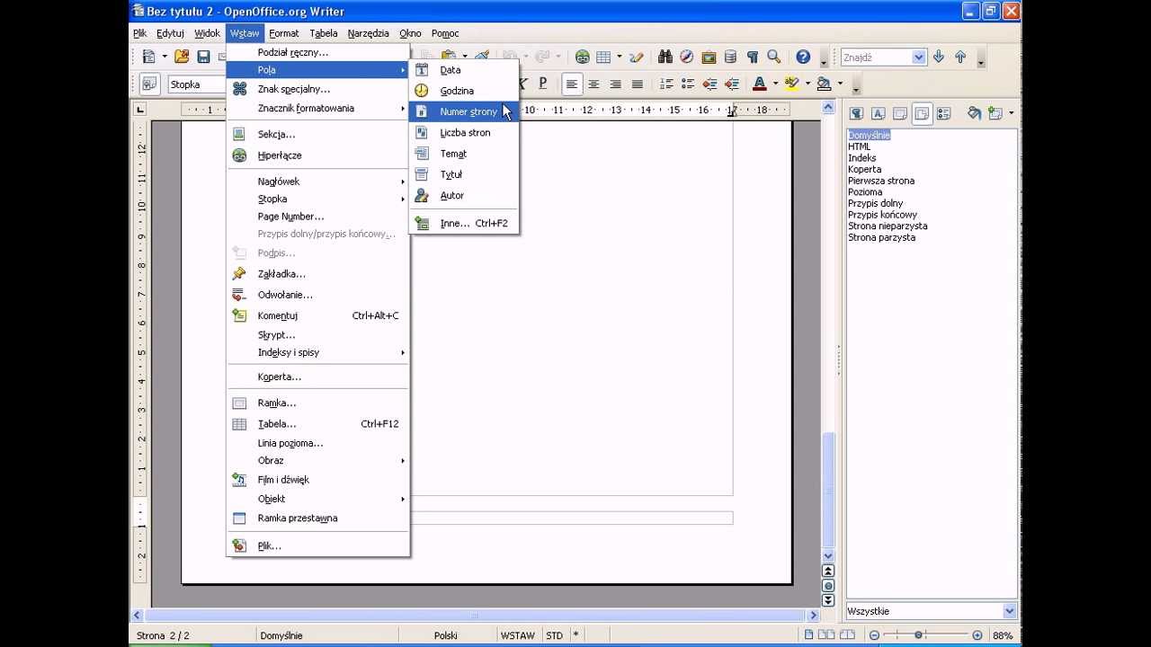Screen dimensions: 1151x647
Task: Click Ramka przestawna menu entry
Action: tap(318, 518)
